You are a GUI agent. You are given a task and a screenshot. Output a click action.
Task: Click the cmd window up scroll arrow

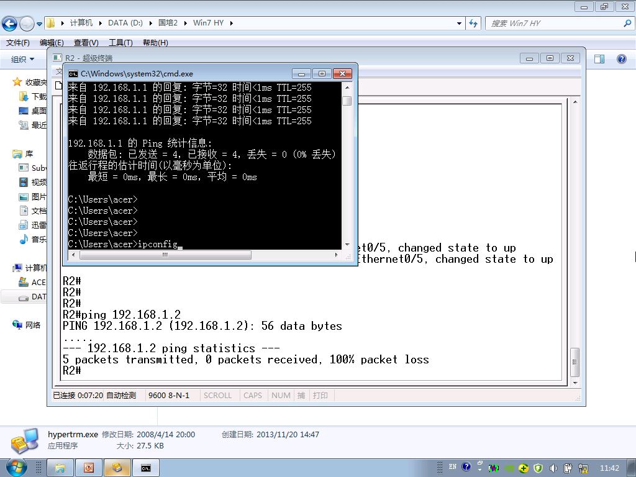pos(347,87)
